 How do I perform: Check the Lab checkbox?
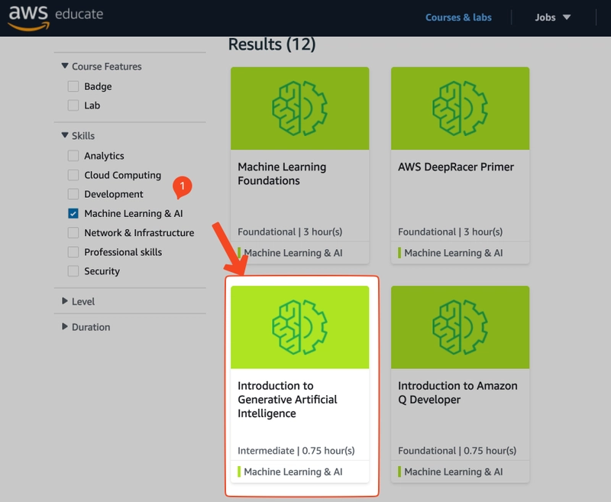(x=73, y=105)
